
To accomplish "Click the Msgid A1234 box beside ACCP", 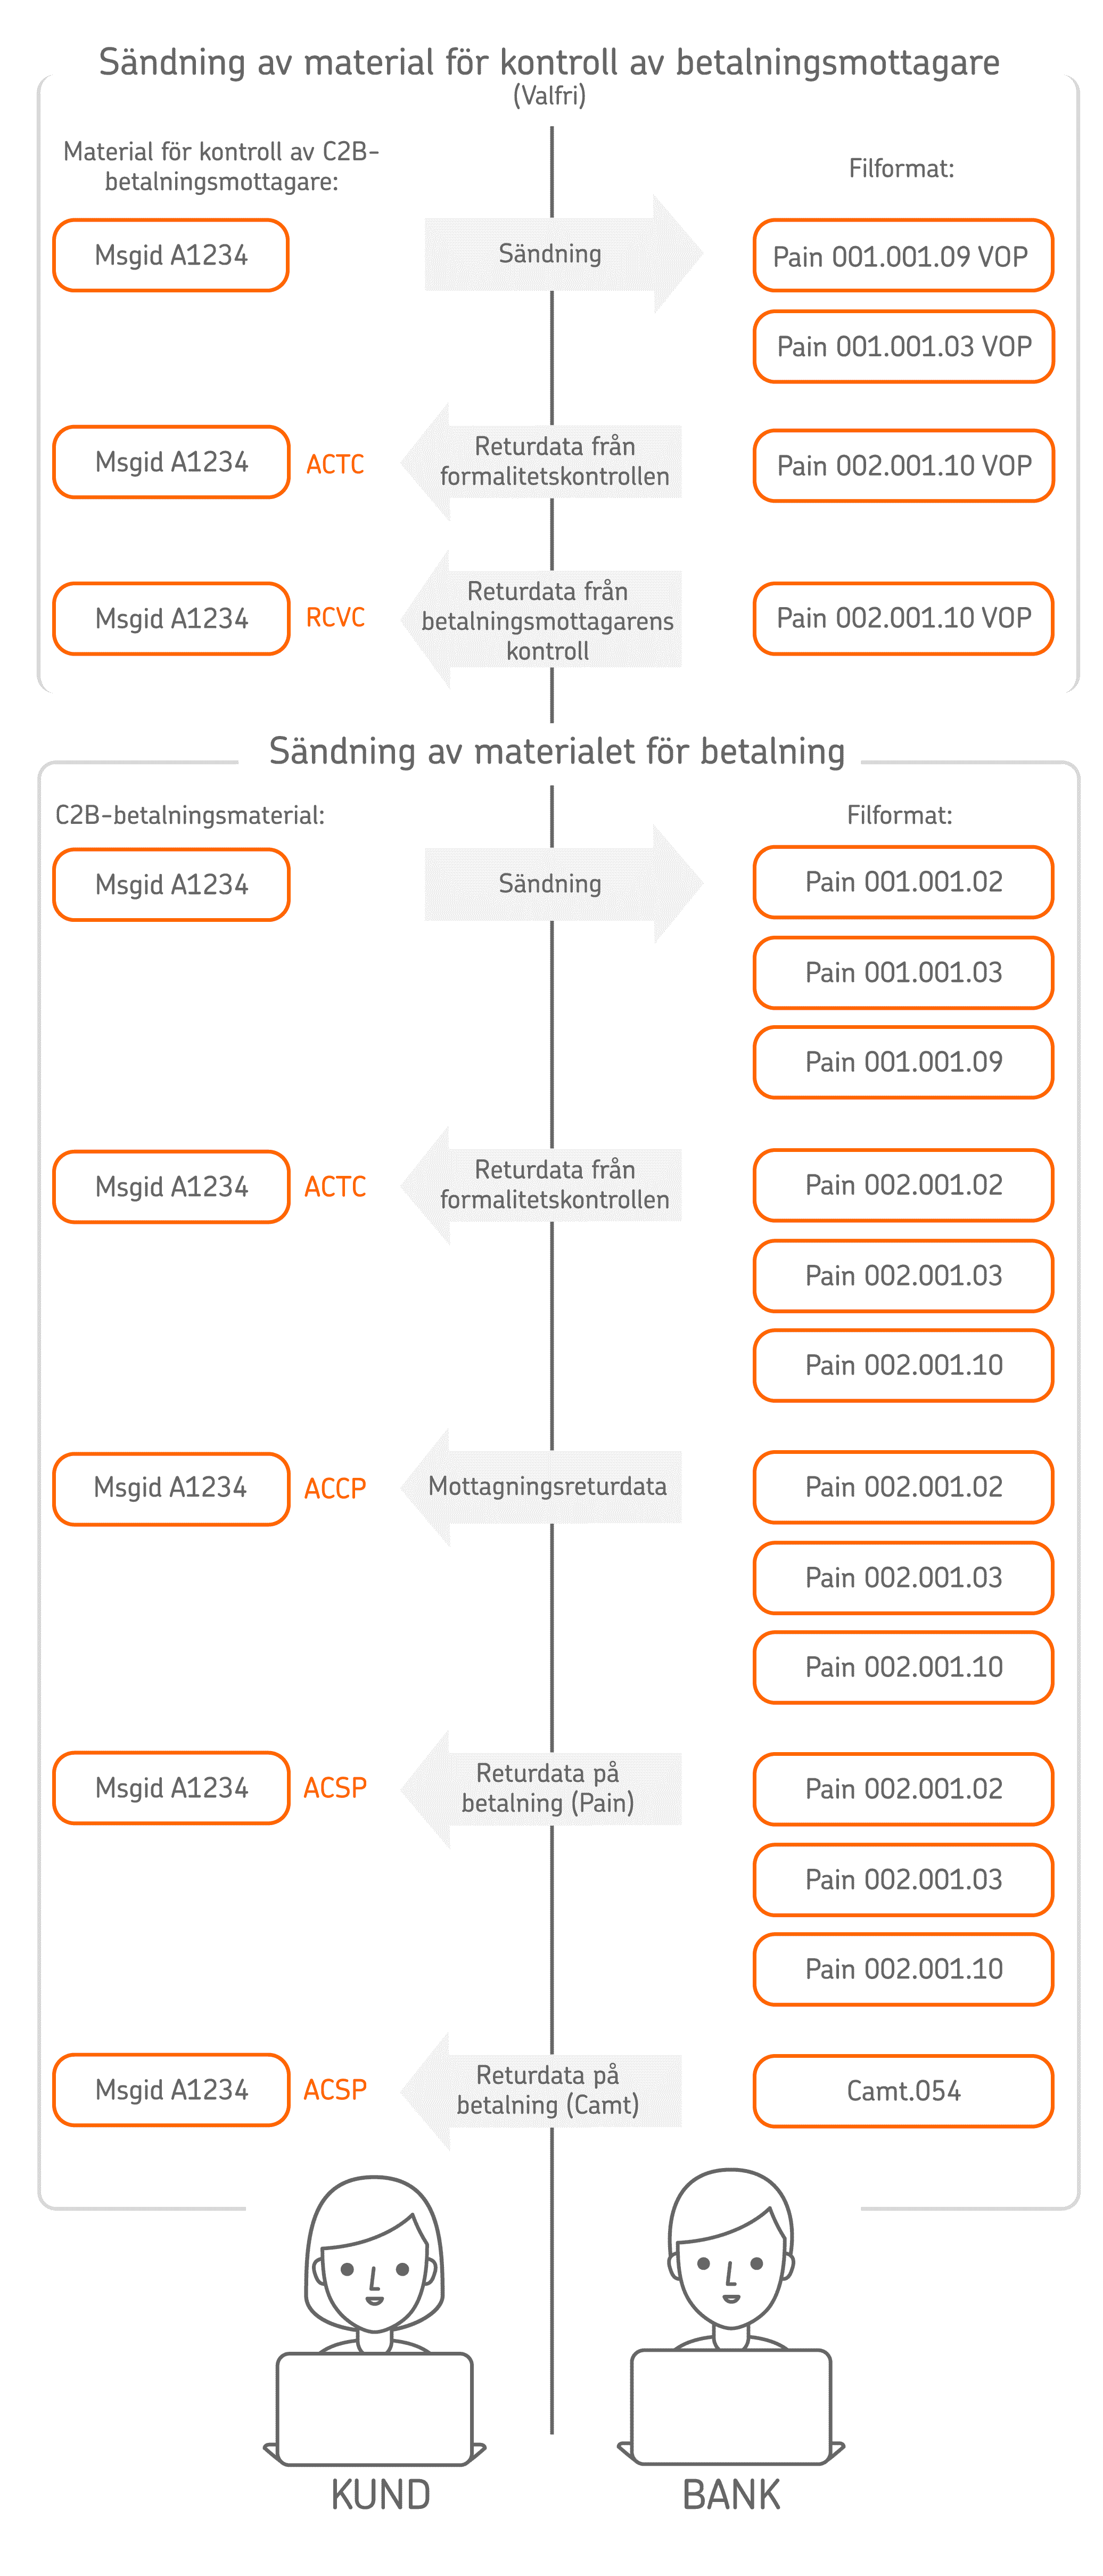I will coord(171,1488).
